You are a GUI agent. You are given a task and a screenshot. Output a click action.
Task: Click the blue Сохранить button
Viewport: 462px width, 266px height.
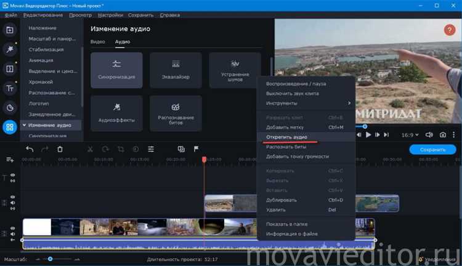tap(433, 150)
